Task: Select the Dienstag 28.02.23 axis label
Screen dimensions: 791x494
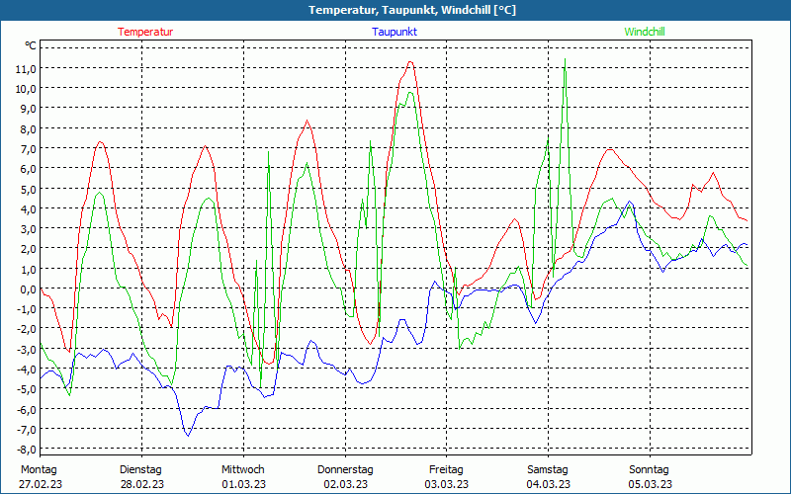Action: (x=141, y=477)
